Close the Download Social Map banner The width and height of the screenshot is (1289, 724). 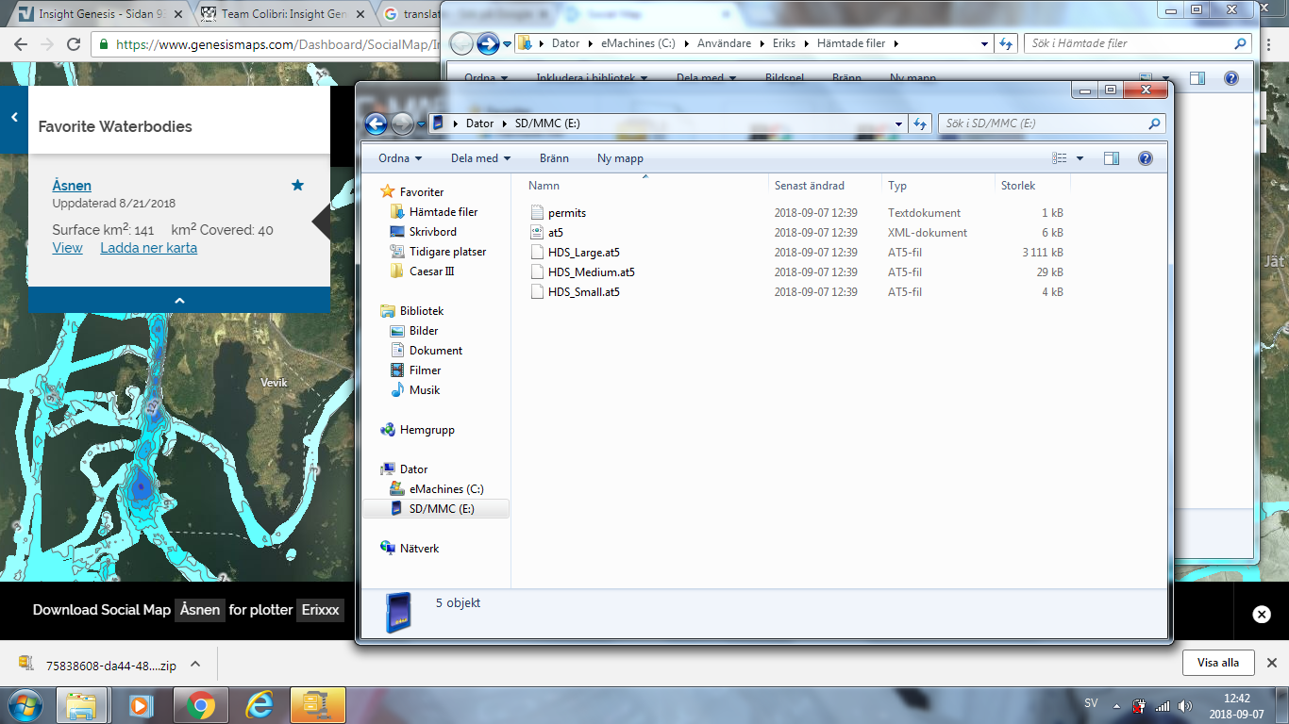click(x=1262, y=614)
